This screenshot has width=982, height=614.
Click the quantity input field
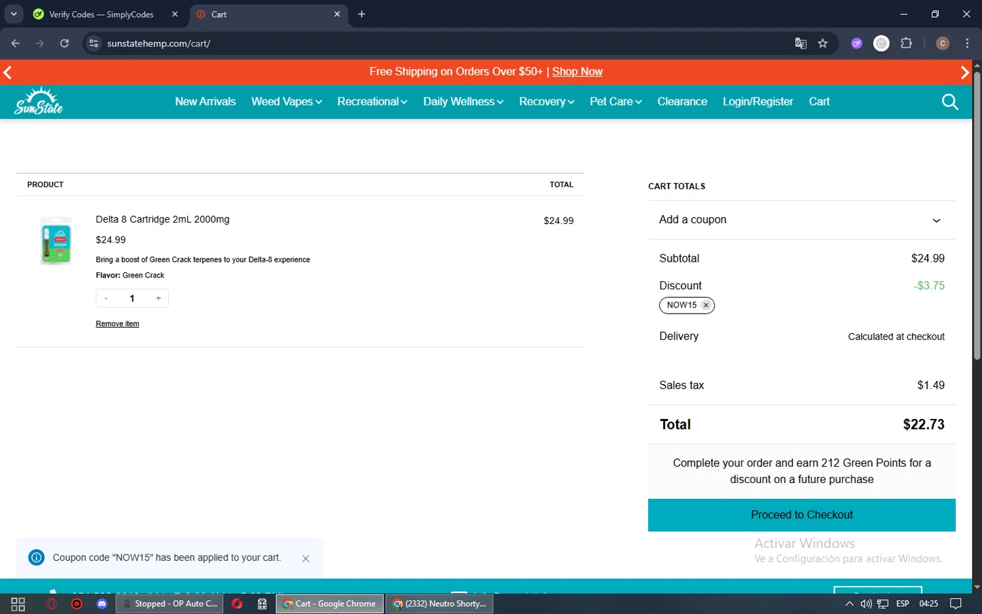pos(132,298)
